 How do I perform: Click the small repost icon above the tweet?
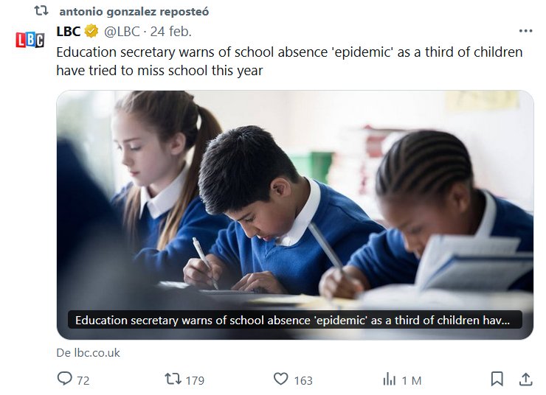pyautogui.click(x=41, y=11)
